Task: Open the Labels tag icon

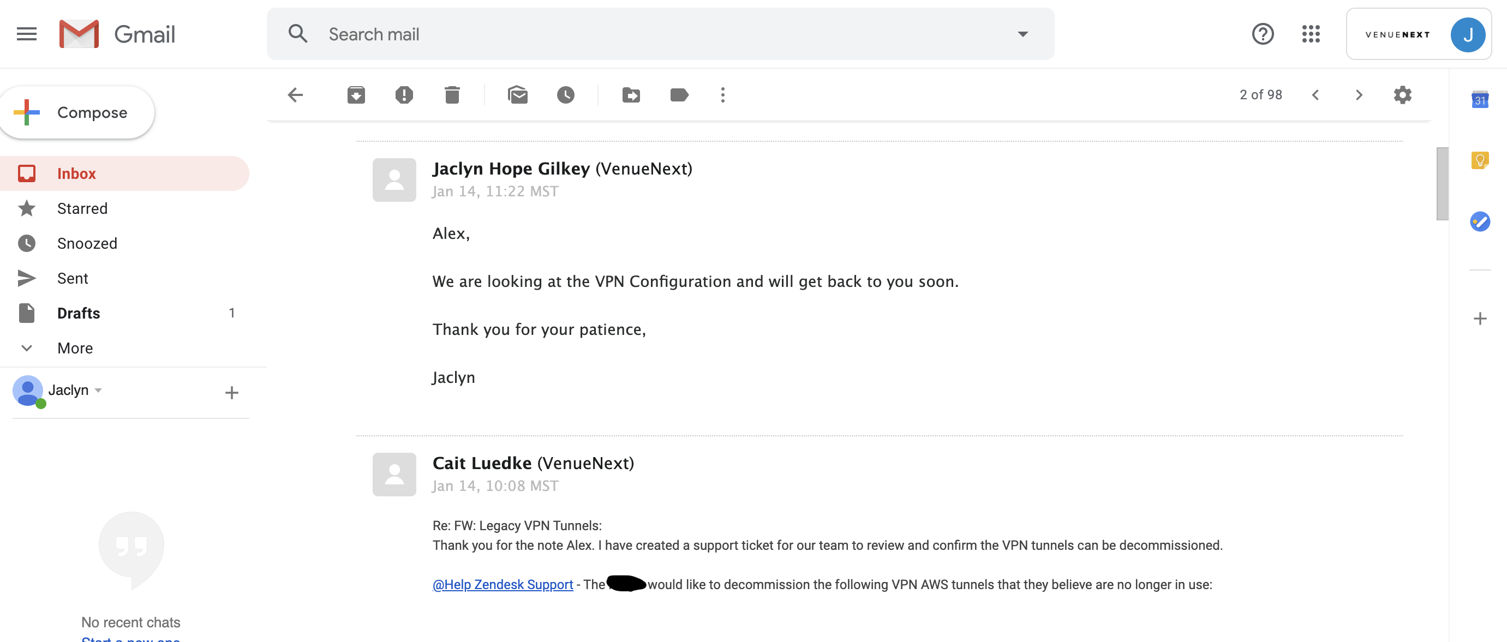Action: (x=679, y=95)
